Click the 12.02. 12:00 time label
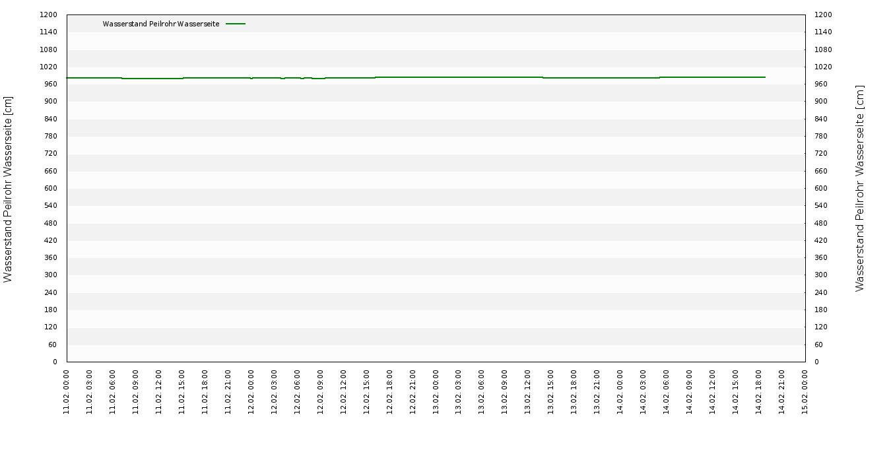The height and width of the screenshot is (462, 891). [x=344, y=392]
